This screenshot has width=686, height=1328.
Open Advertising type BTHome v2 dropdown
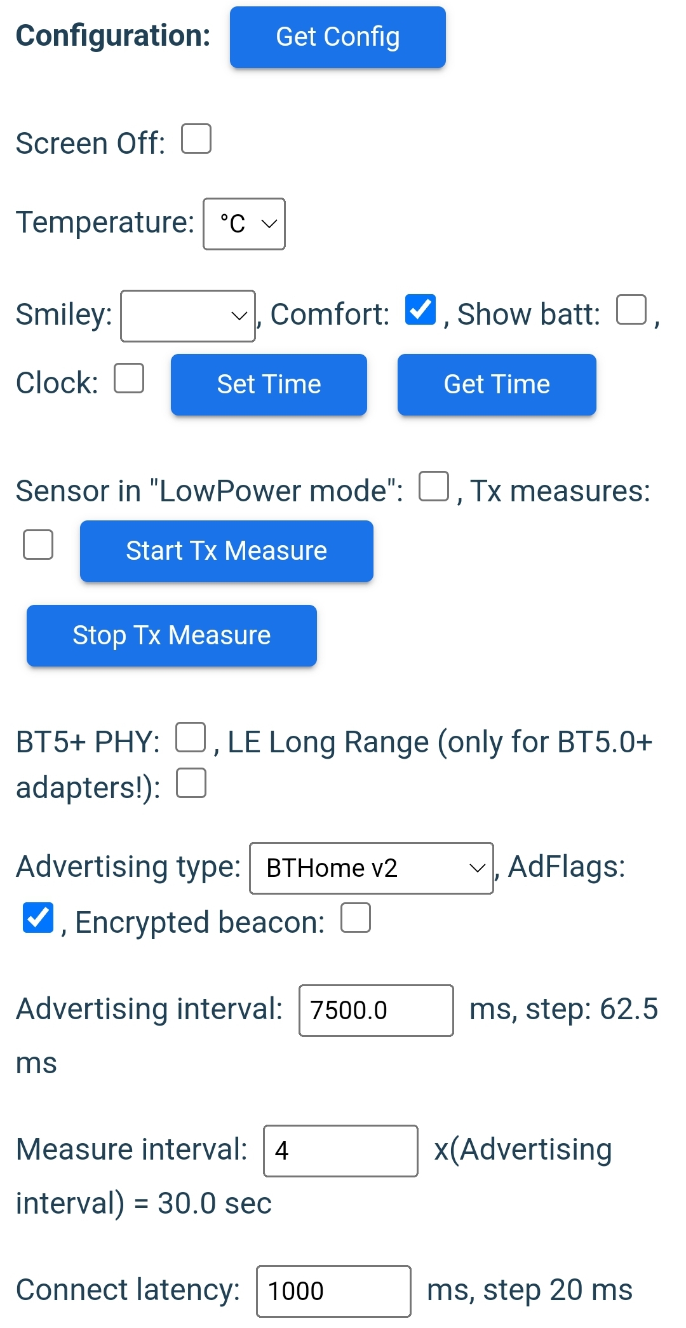pyautogui.click(x=372, y=868)
